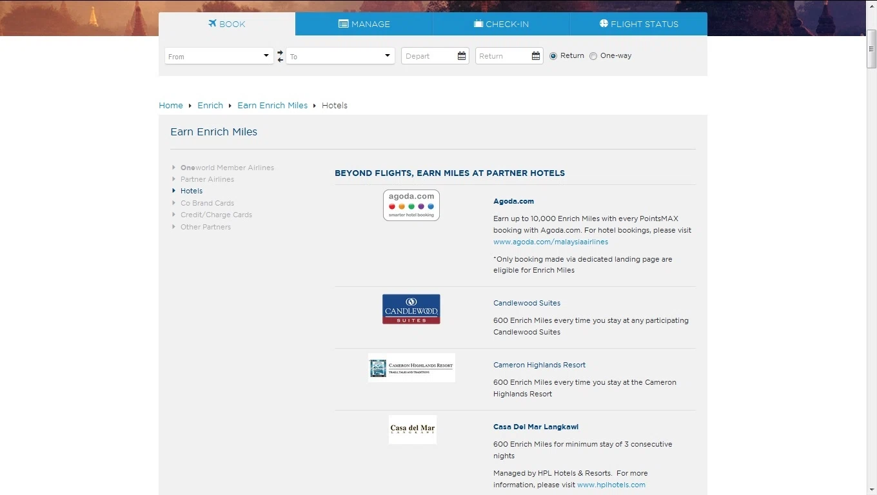
Task: Select Hotels in the sidebar
Action: click(x=192, y=191)
